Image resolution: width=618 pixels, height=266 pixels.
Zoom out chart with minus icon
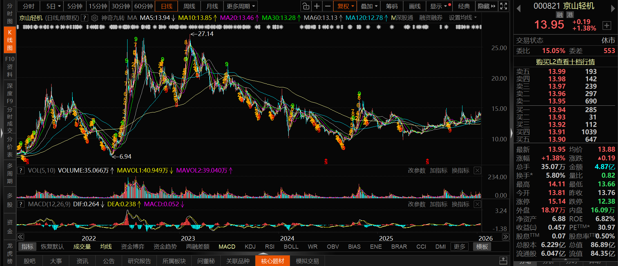[328, 6]
